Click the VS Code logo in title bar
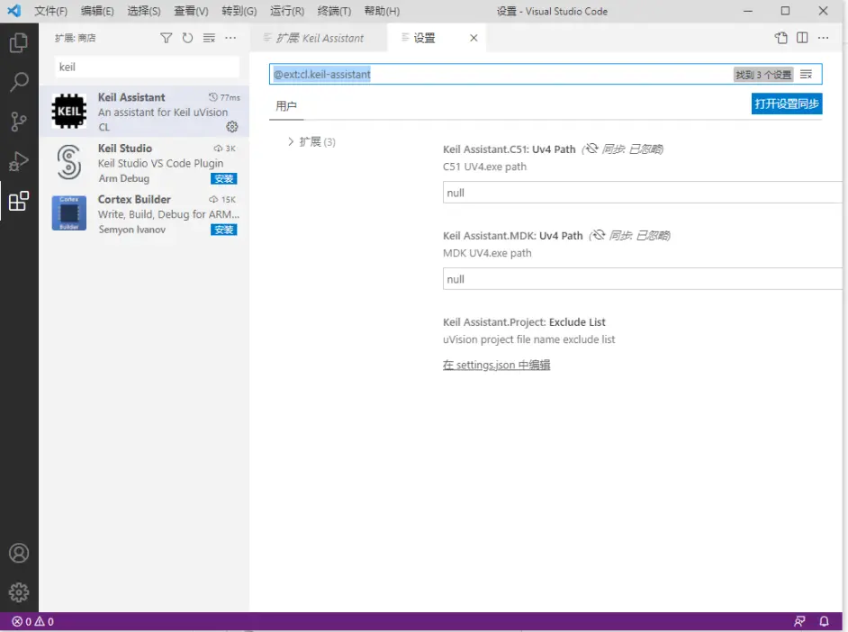 (14, 11)
